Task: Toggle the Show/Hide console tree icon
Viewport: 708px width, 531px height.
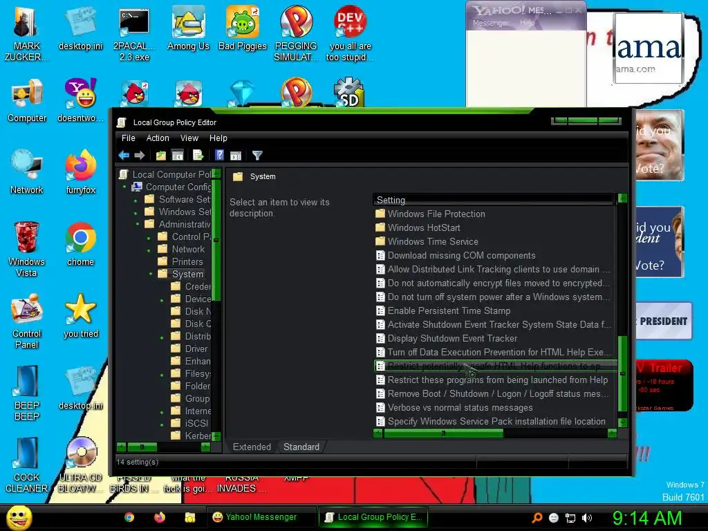Action: (x=178, y=156)
